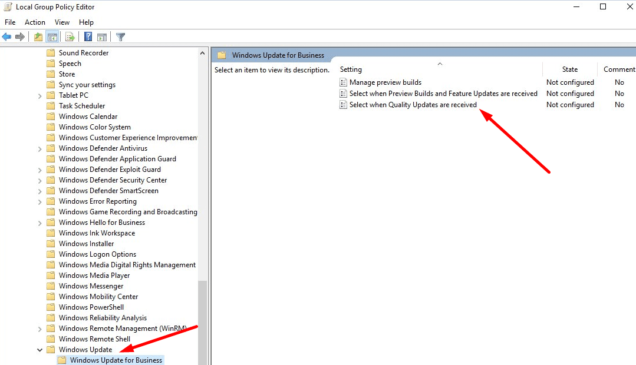
Task: Click the Windows Update for Business tree folder icon
Action: click(62, 360)
